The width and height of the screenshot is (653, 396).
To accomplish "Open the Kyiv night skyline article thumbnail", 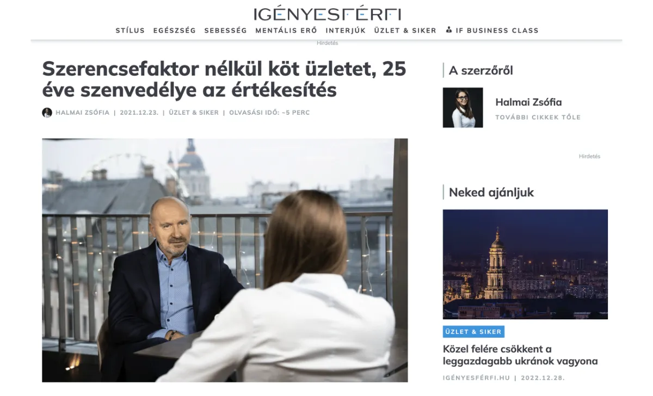I will [x=525, y=264].
